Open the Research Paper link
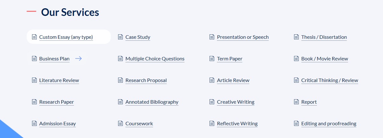Screen dimensions: 383x138 click(57, 102)
